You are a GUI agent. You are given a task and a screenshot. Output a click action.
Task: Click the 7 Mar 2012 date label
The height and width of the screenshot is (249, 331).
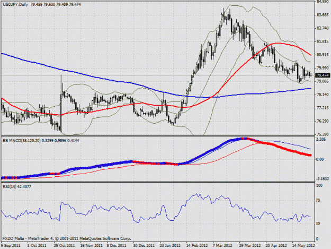[x=222, y=246]
